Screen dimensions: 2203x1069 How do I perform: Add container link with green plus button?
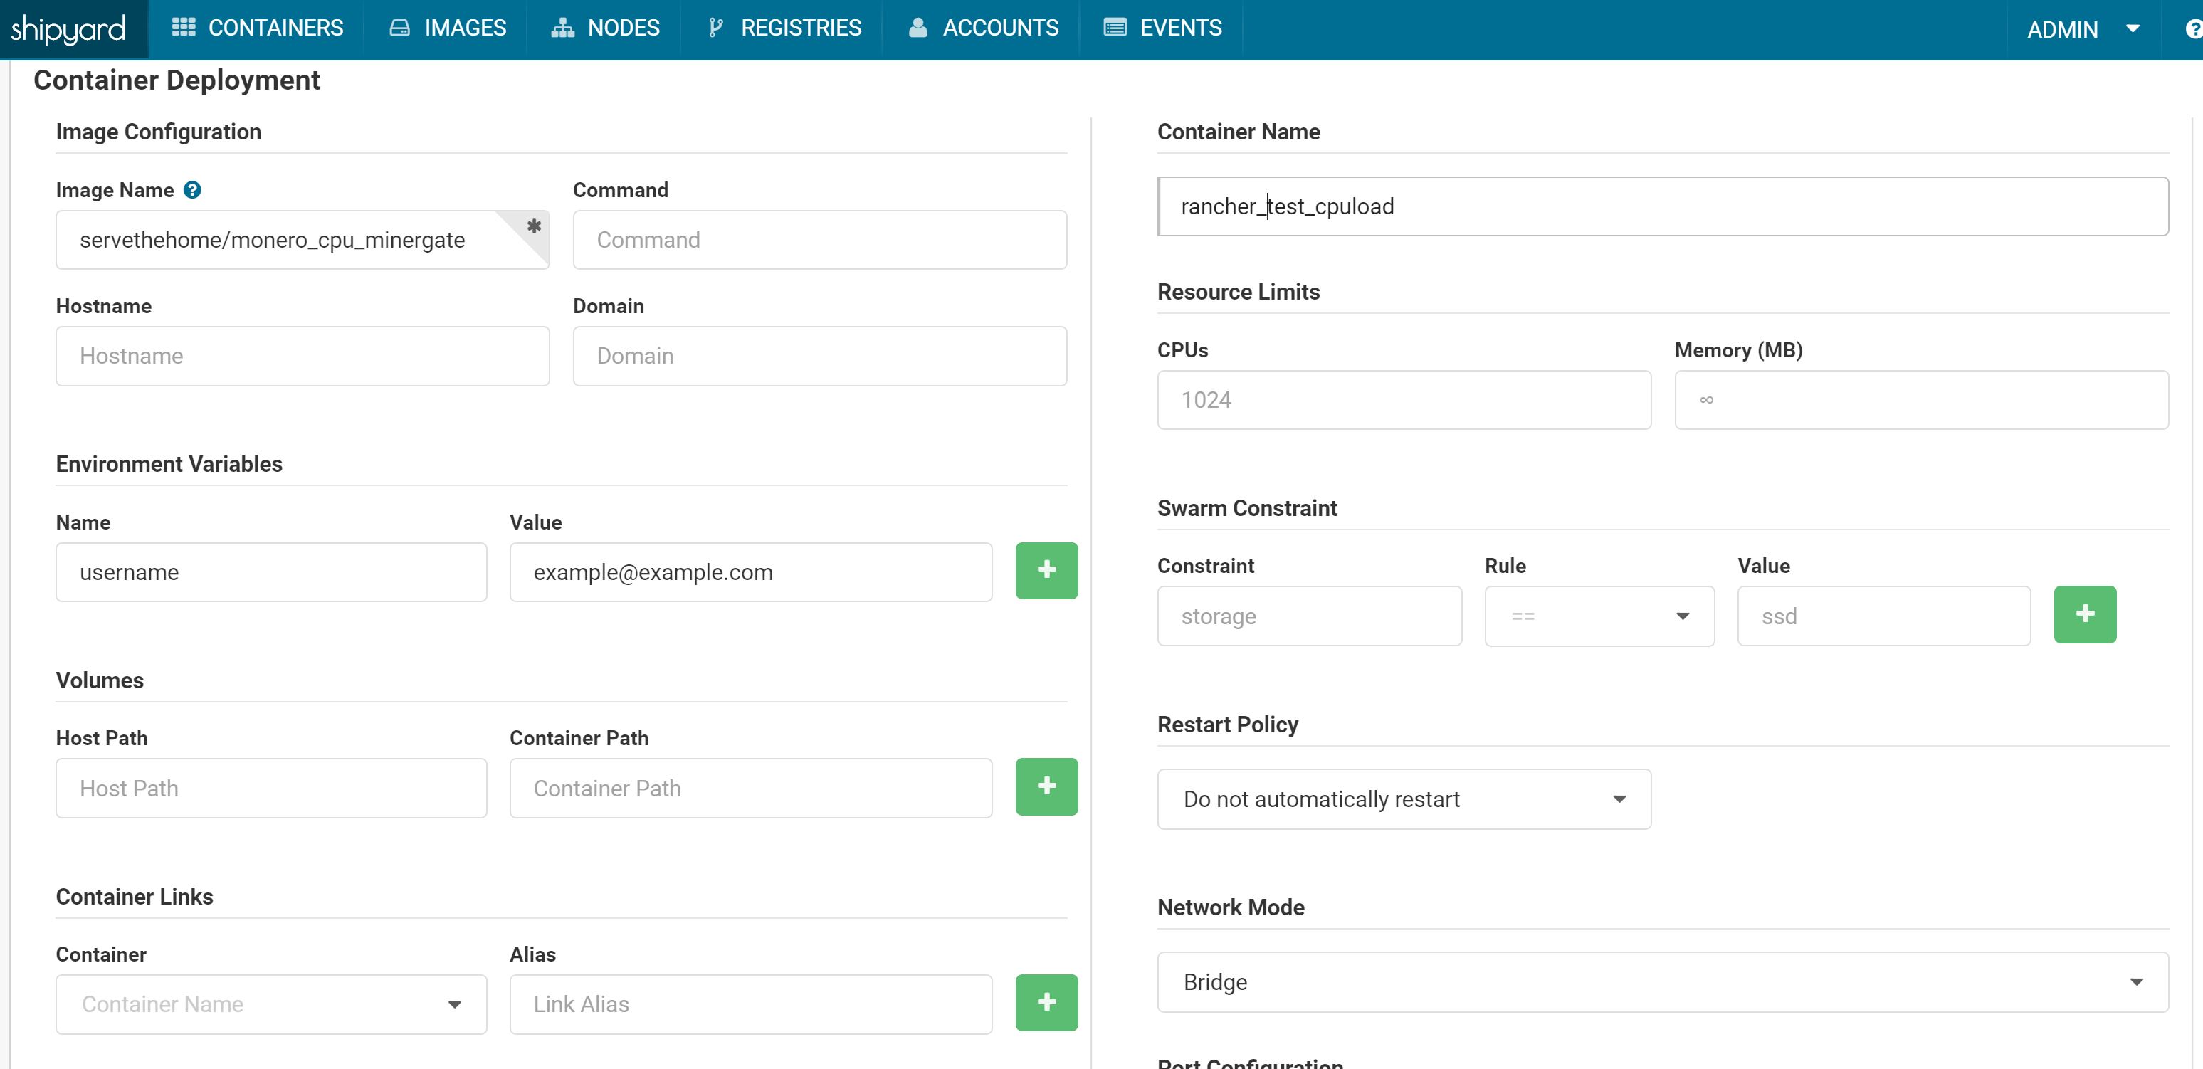pyautogui.click(x=1046, y=1002)
